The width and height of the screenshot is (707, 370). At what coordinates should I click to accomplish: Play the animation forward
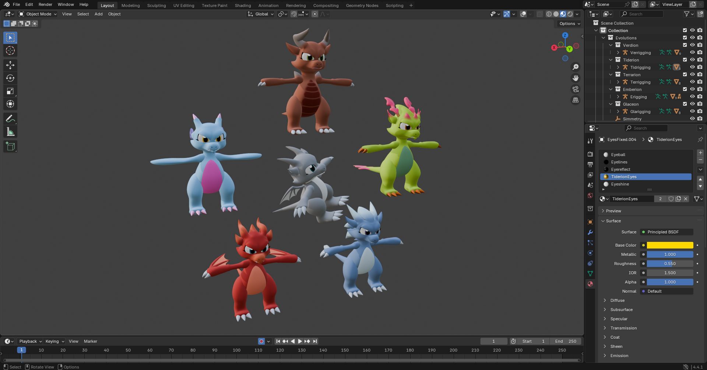coord(300,341)
